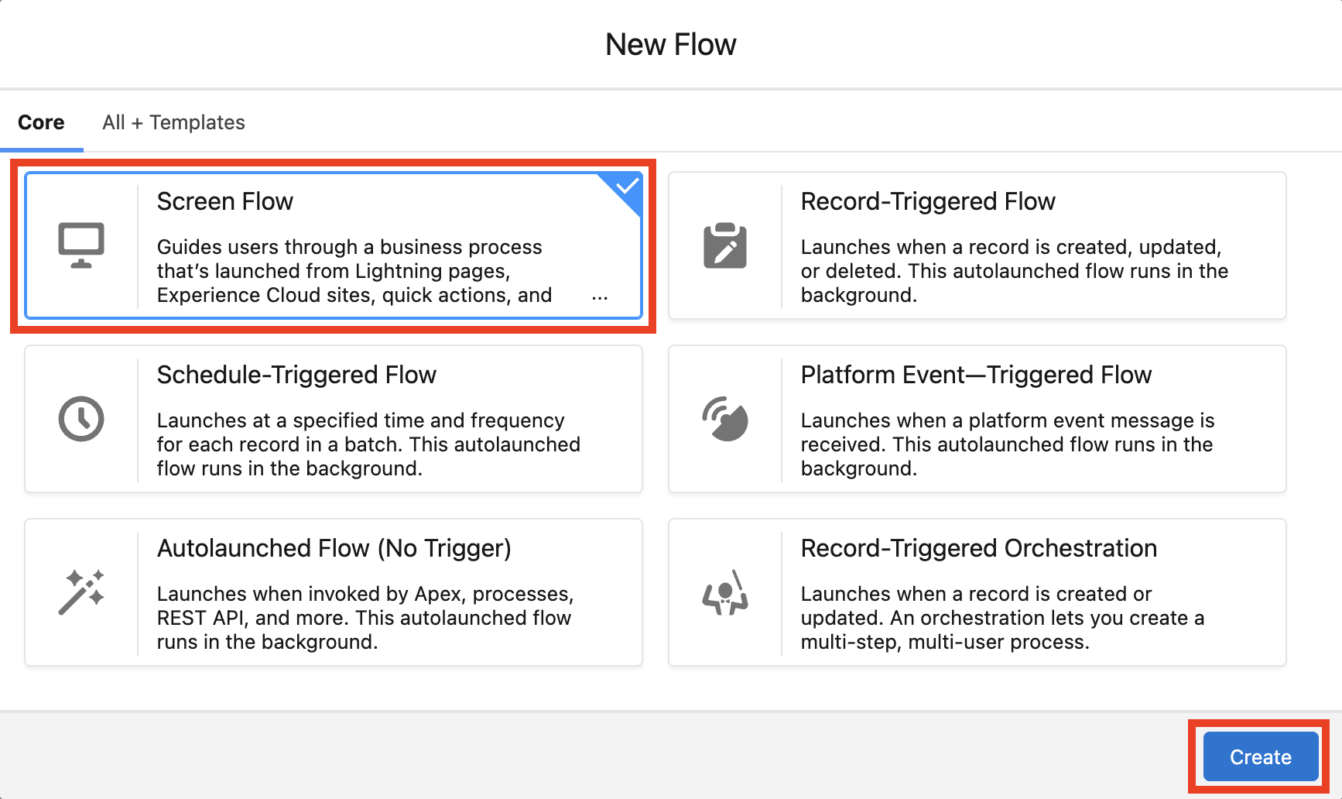Click the Schedule-Triggered Flow description text
Image resolution: width=1342 pixels, height=799 pixels.
tap(368, 444)
